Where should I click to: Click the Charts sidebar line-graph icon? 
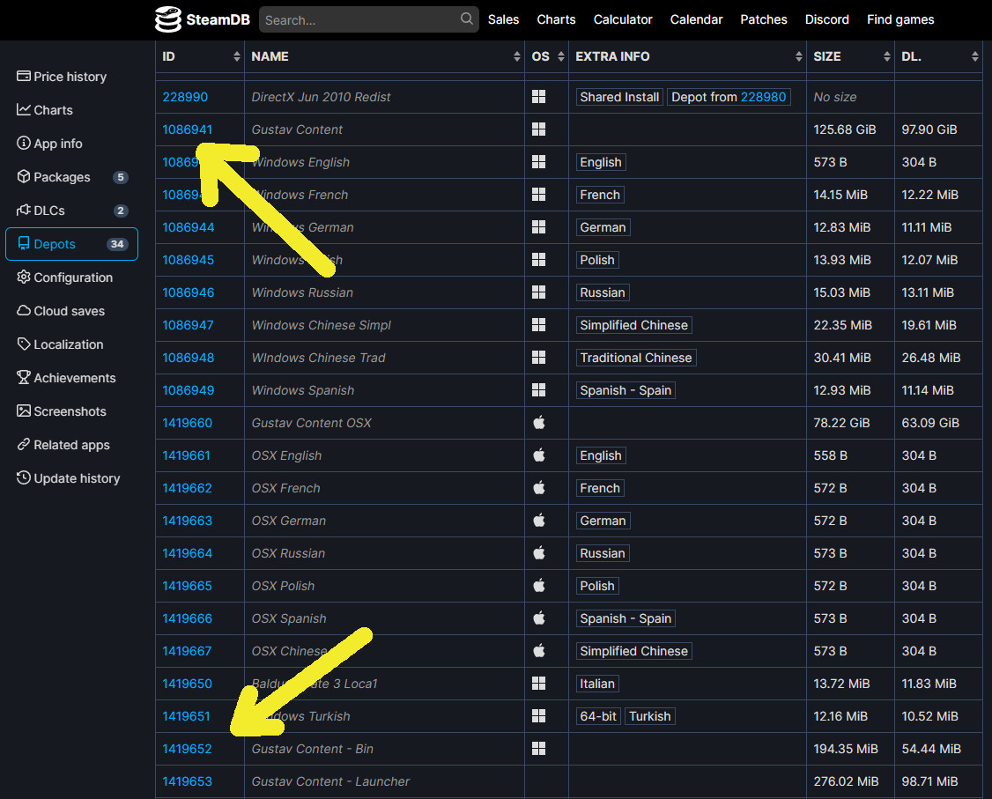pos(24,110)
